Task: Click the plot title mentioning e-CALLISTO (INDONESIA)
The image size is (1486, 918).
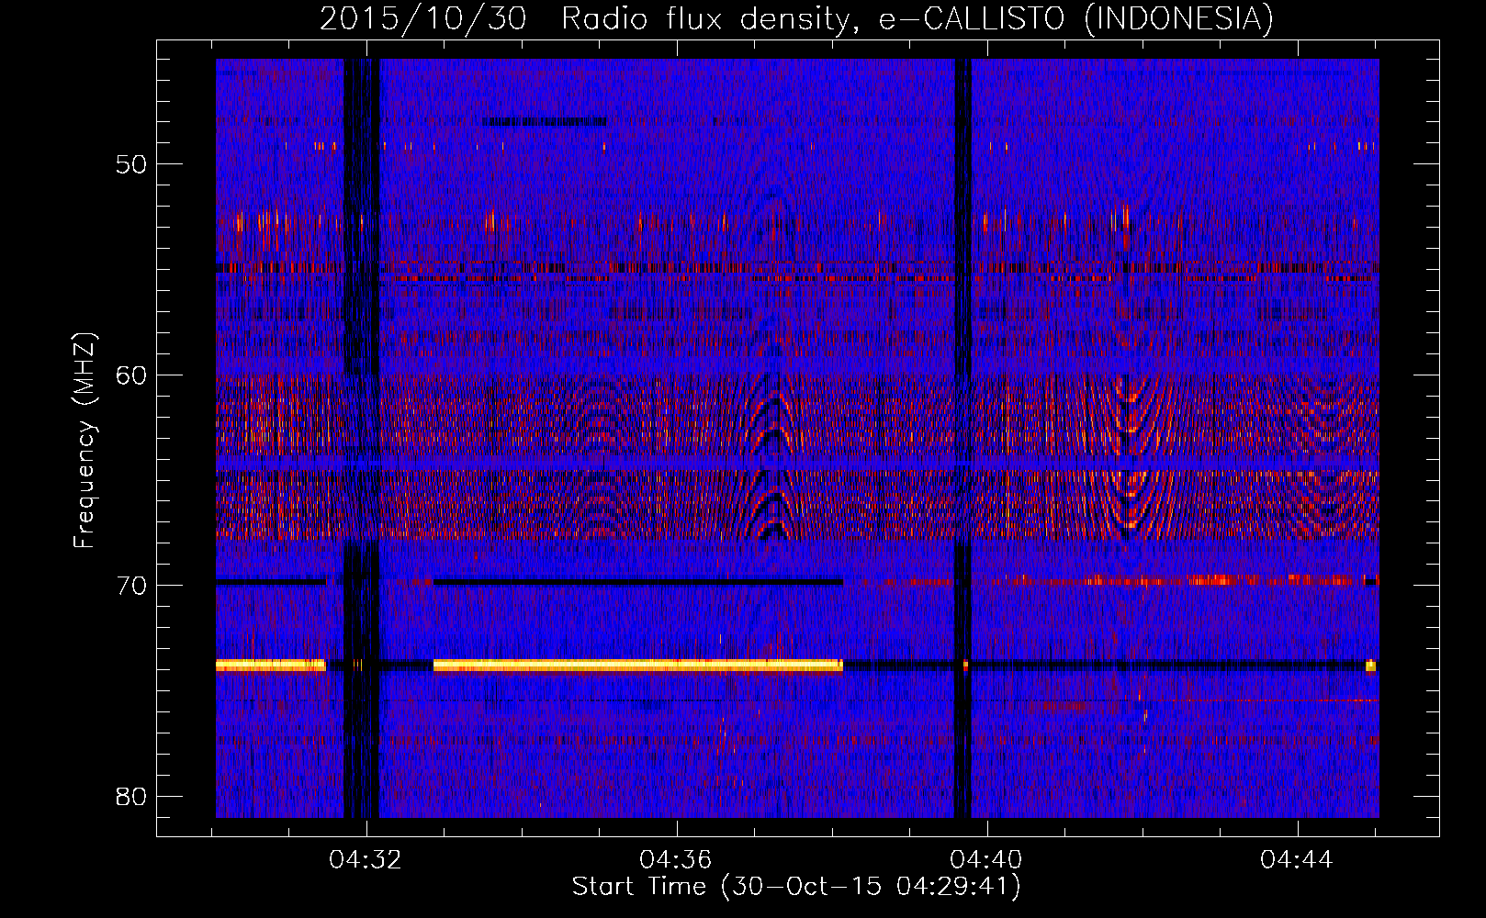Action: coord(796,18)
